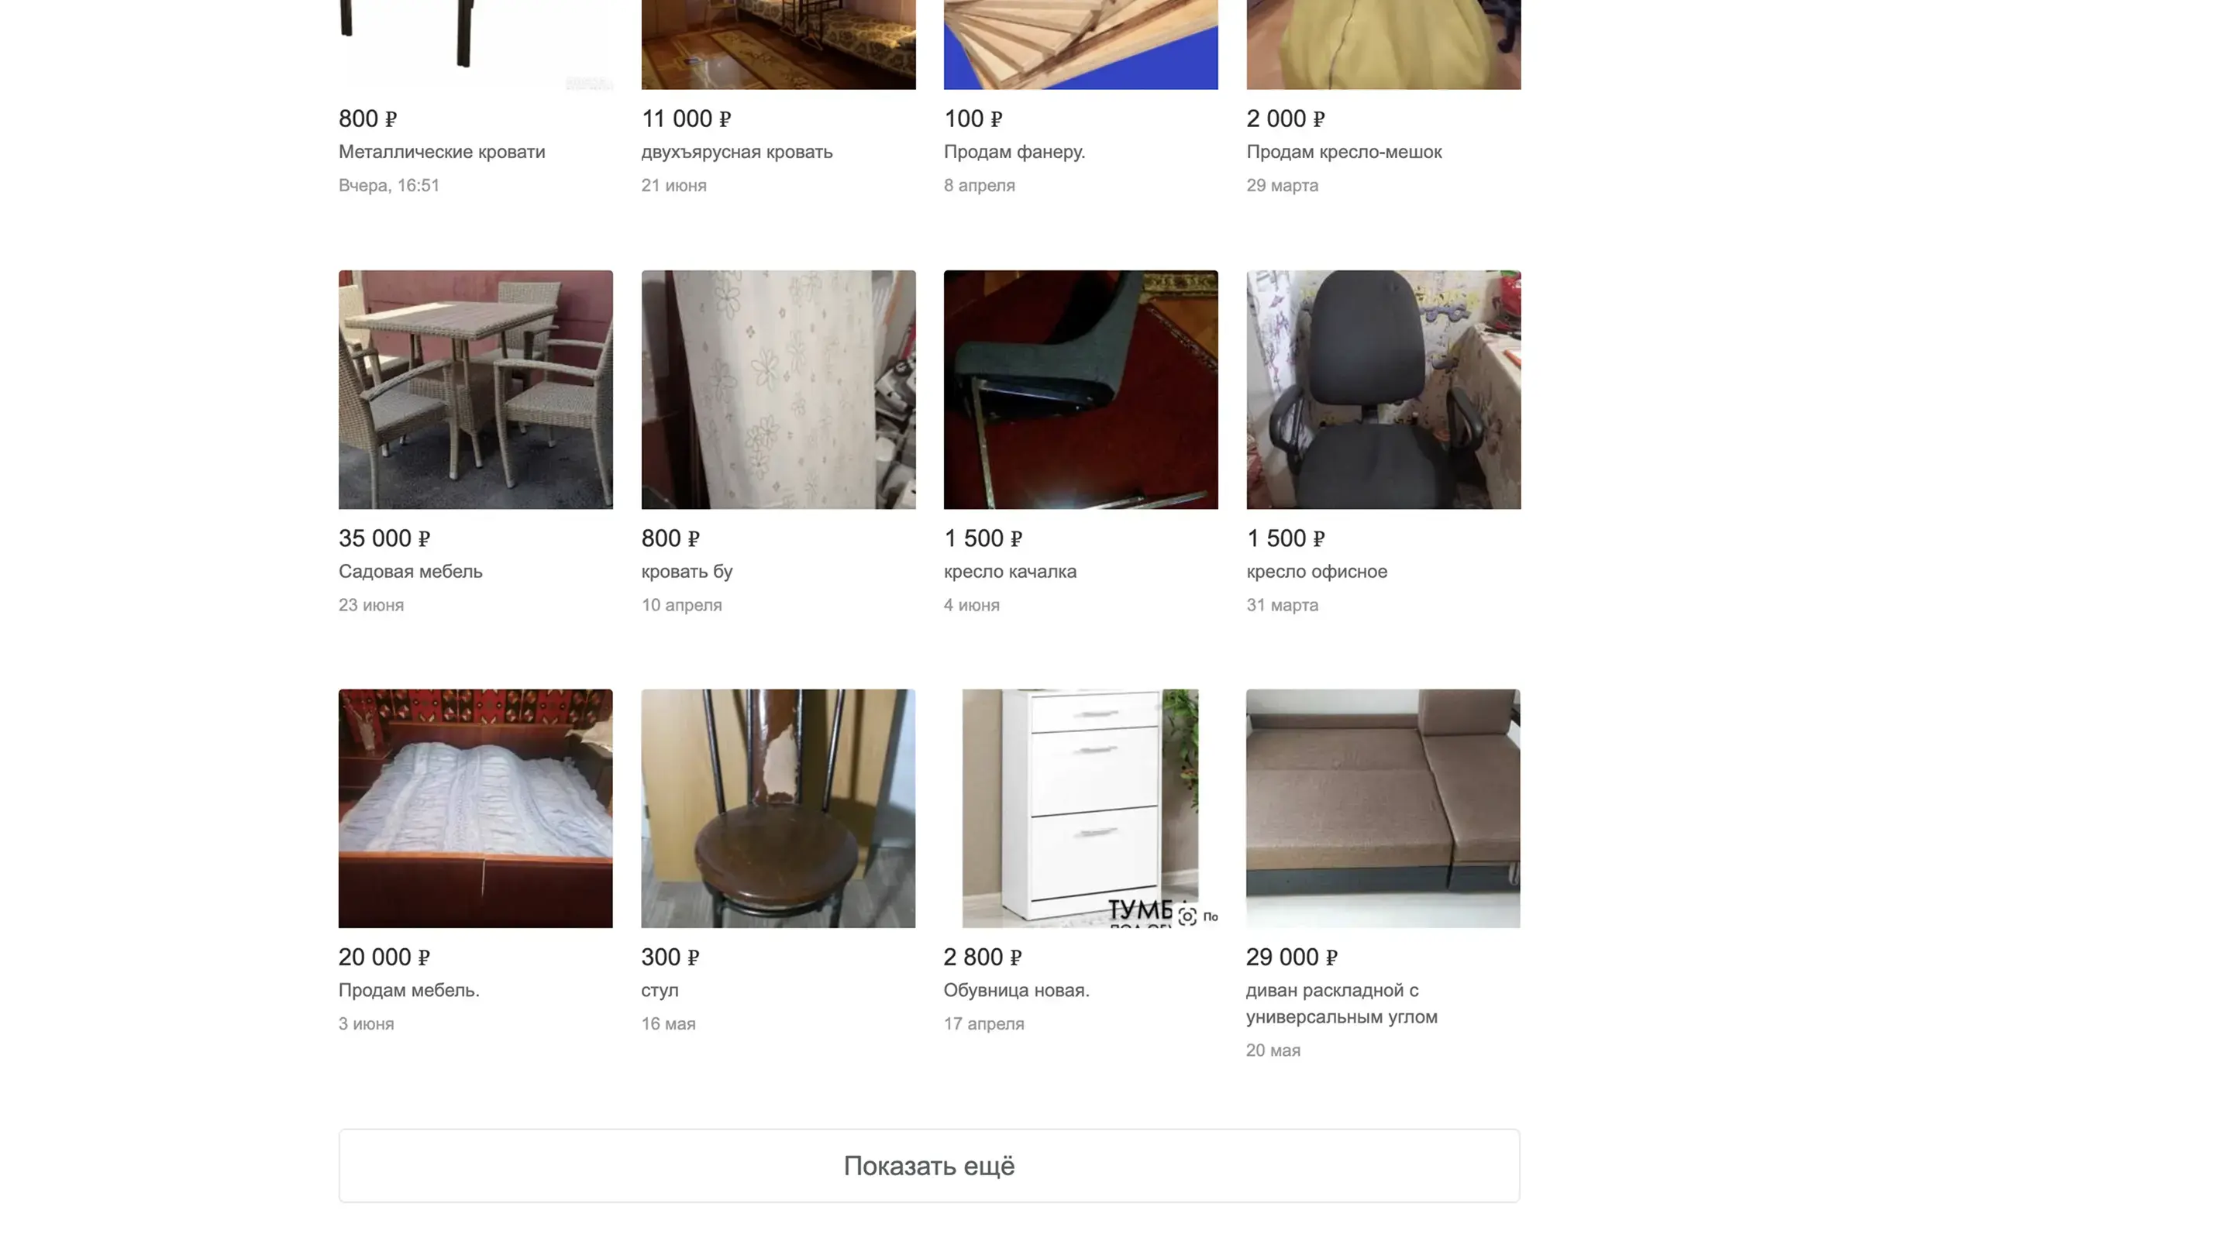The height and width of the screenshot is (1255, 2232).
Task: Click the image search icon on shoe cabinet photo
Action: tap(1187, 916)
